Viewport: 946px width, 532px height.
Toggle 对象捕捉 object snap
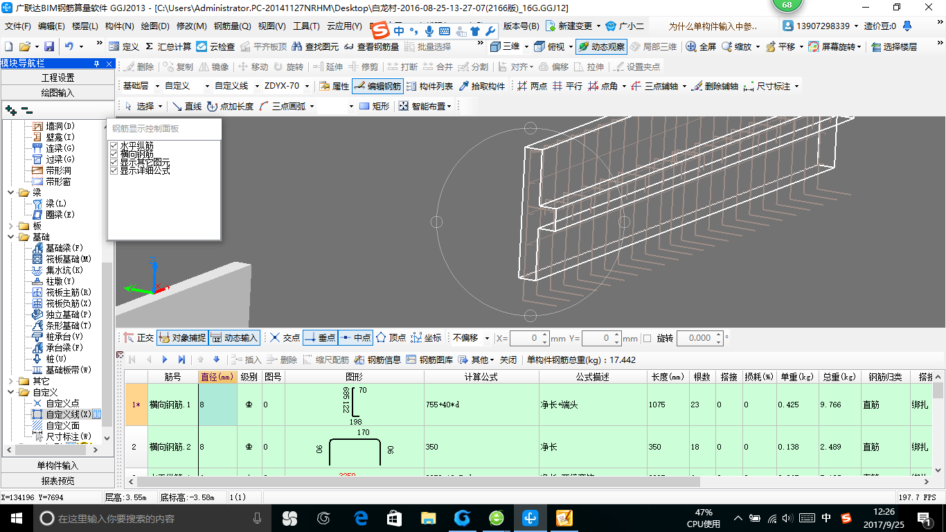[182, 338]
